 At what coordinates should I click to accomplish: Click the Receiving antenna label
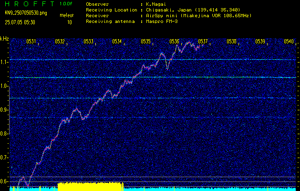pos(110,21)
